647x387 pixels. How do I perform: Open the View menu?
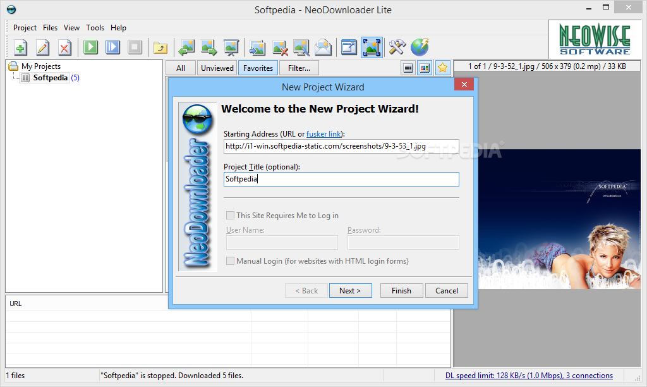[x=71, y=28]
